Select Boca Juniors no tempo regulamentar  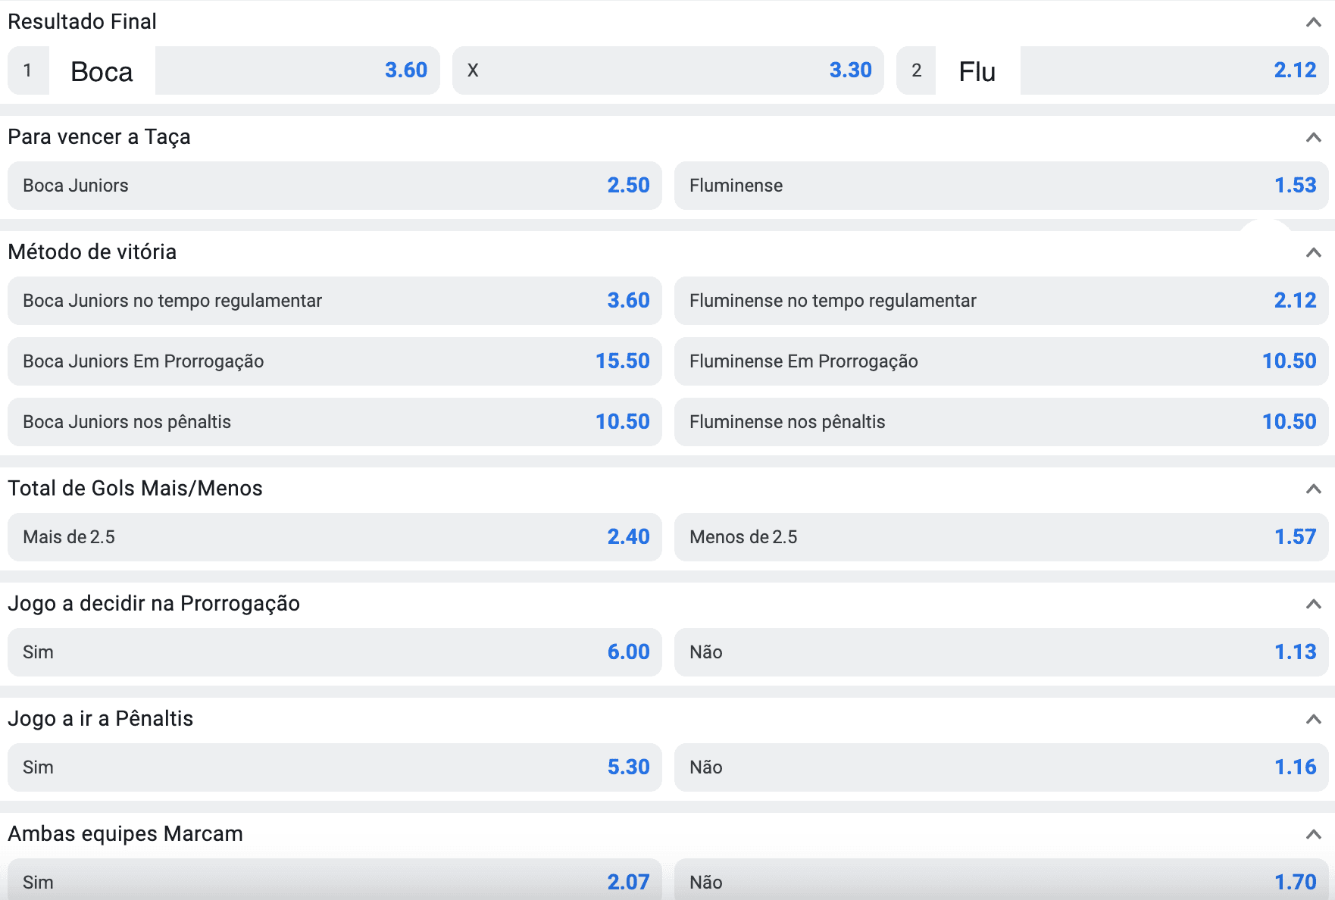click(335, 301)
